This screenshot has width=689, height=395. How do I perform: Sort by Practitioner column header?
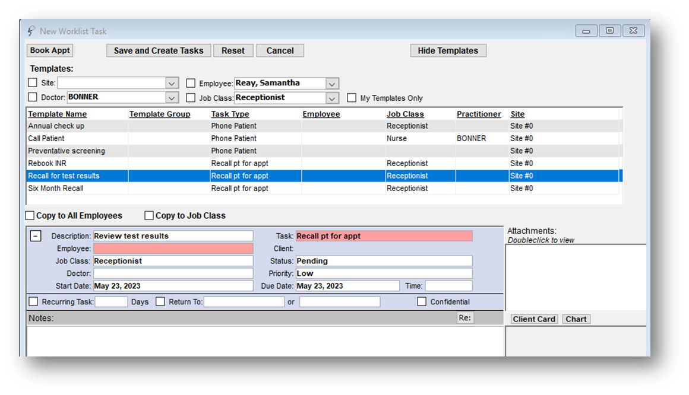click(x=479, y=114)
